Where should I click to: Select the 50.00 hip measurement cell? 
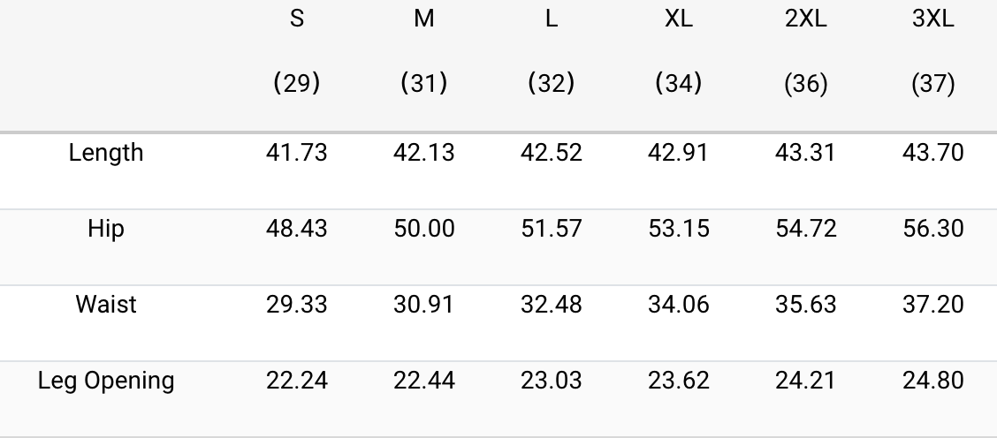424,229
